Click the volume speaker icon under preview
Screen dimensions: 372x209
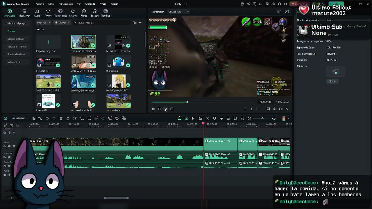pos(281,109)
